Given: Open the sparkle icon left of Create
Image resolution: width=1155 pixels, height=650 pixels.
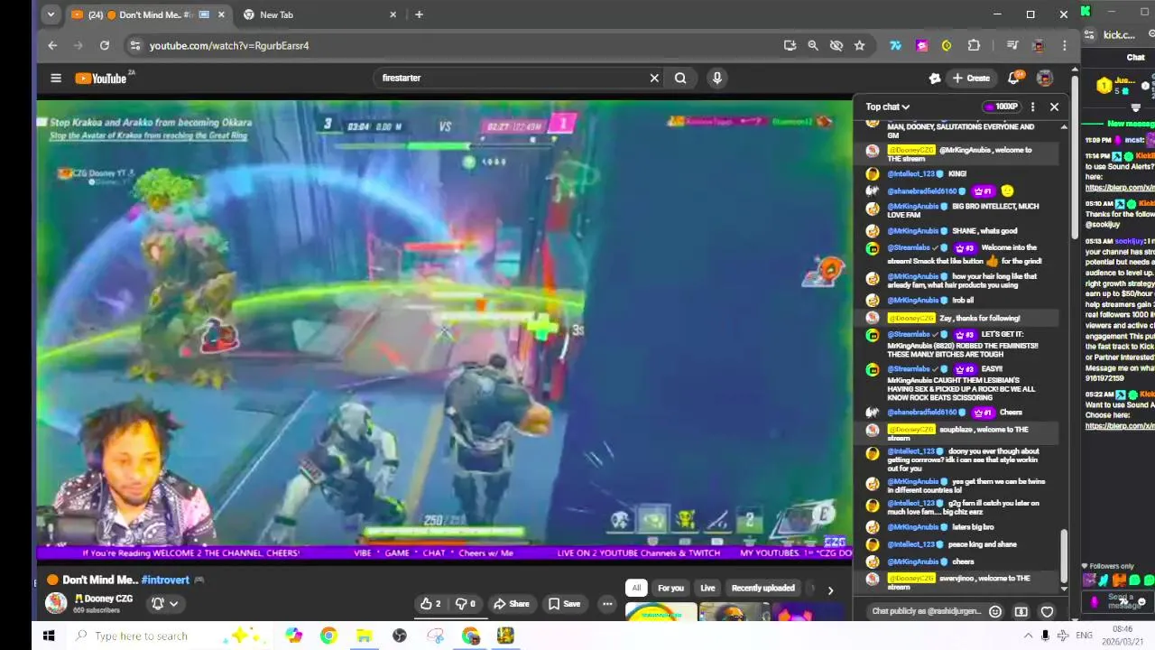Looking at the screenshot, I should (x=935, y=79).
